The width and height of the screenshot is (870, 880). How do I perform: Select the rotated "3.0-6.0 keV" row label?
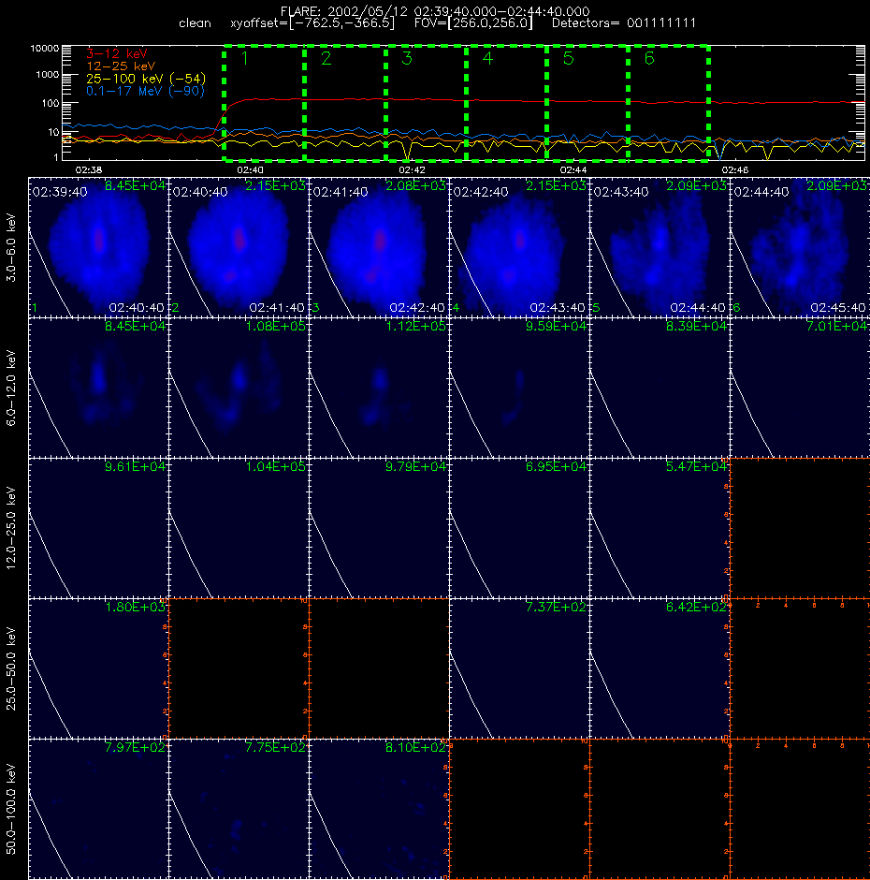click(11, 246)
